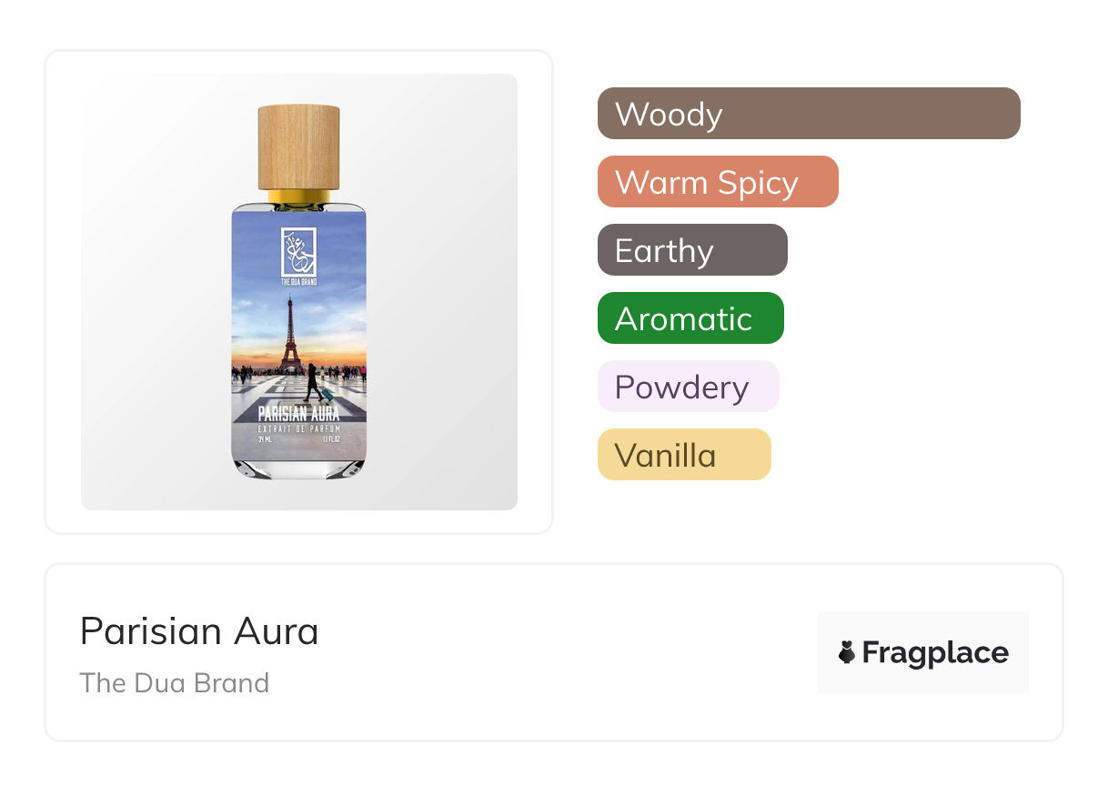Screen dimensions: 1108x786
Task: Click the Dua Brand emblem on the bottle
Action: 298,252
